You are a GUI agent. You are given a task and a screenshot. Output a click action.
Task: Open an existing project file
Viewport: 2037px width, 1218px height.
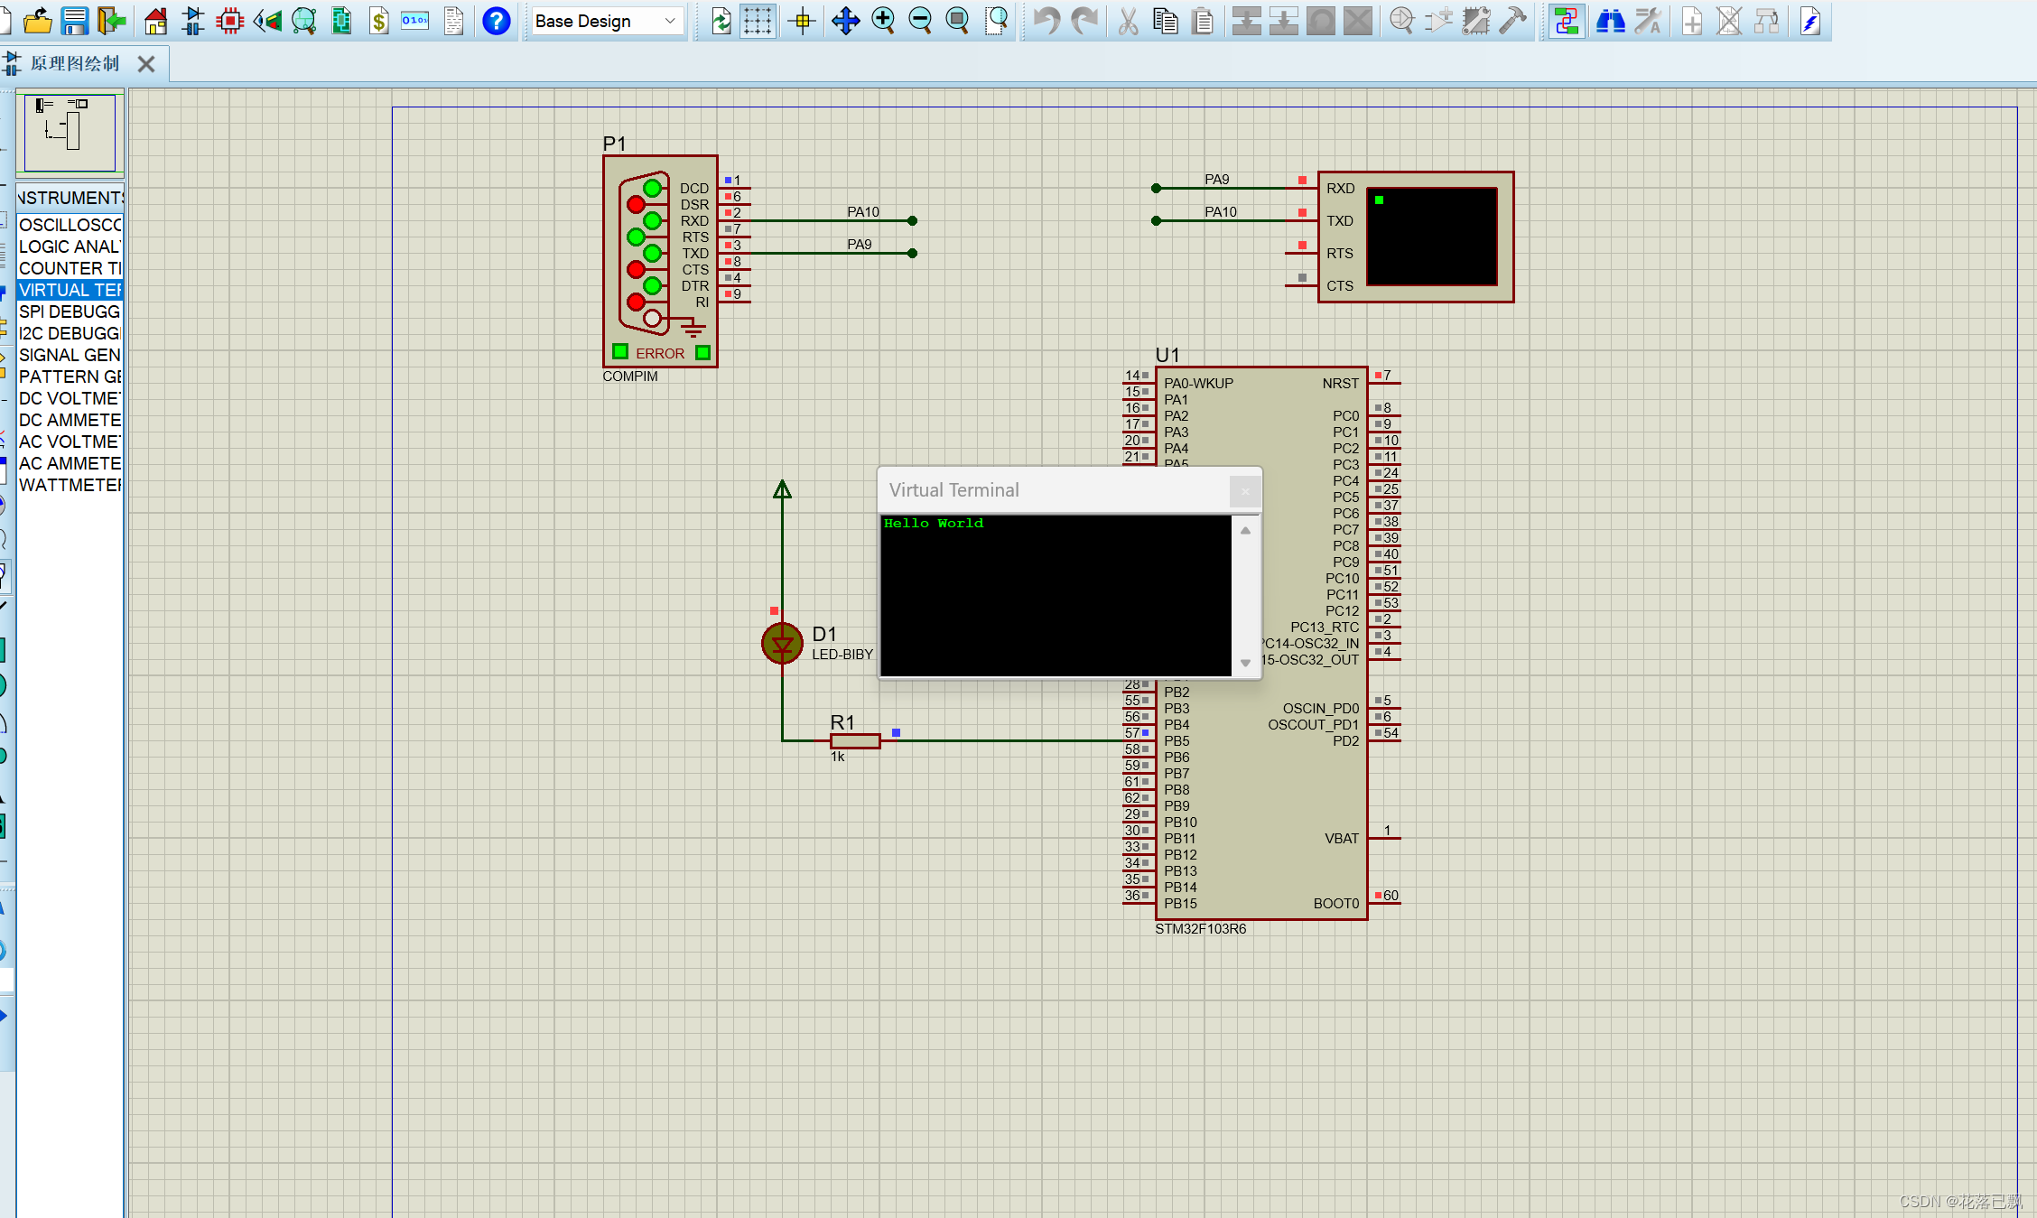(x=37, y=20)
